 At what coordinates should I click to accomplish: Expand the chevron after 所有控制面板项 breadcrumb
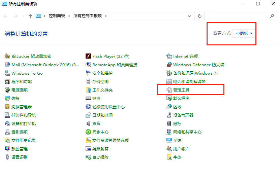[105, 16]
